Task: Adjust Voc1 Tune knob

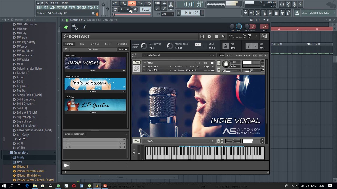Action: coord(226,64)
